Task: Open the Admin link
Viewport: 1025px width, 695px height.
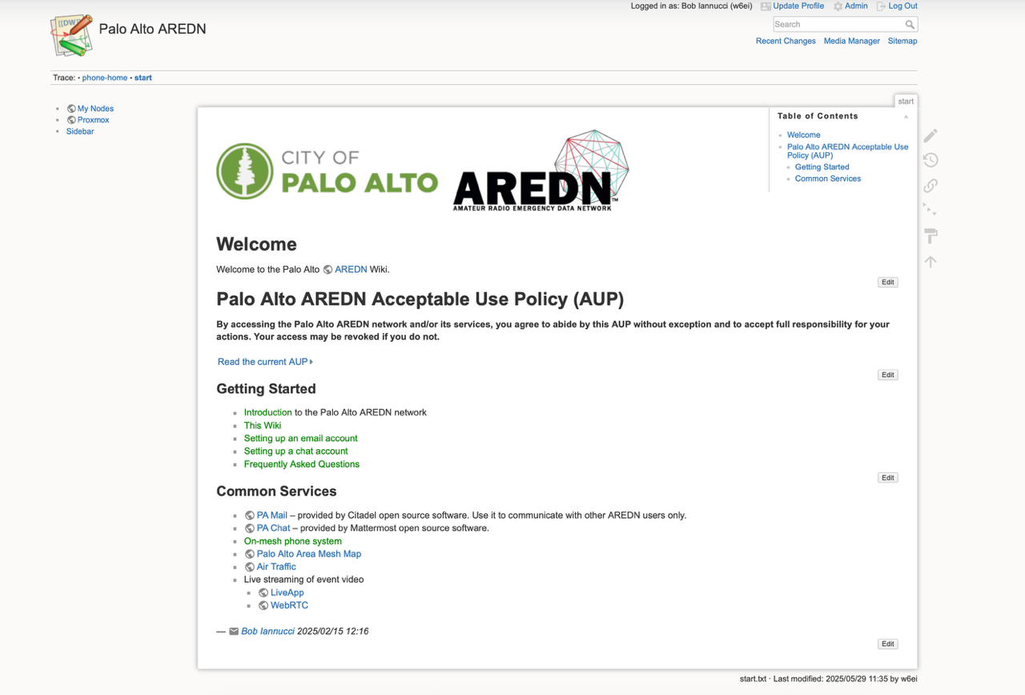Action: point(856,6)
